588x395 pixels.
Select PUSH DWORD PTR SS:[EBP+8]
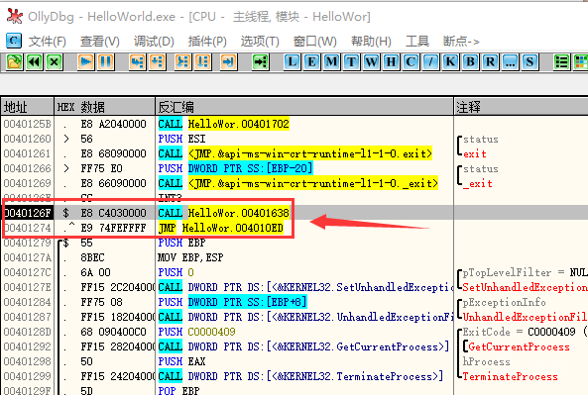tap(232, 302)
